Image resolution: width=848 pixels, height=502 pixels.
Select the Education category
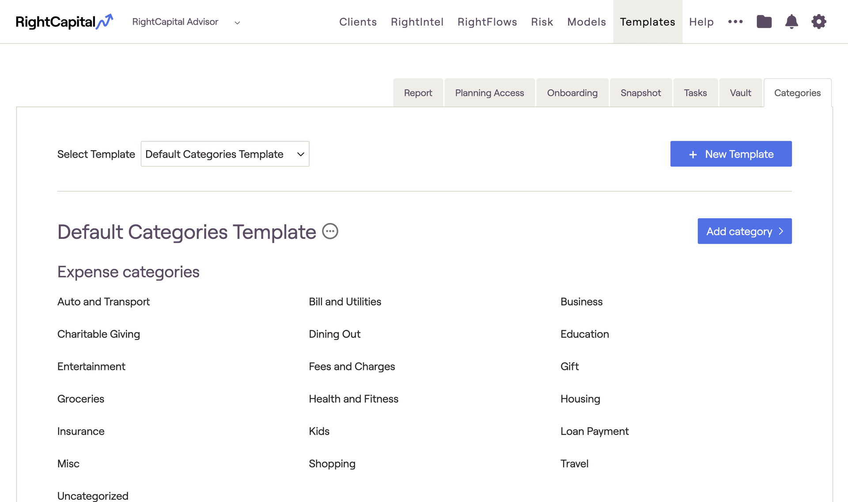click(584, 334)
